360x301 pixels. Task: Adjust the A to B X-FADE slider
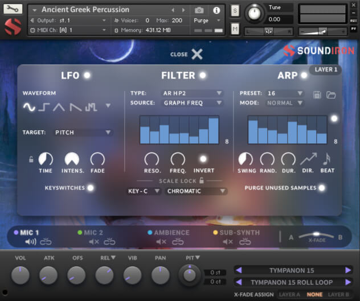click(316, 235)
